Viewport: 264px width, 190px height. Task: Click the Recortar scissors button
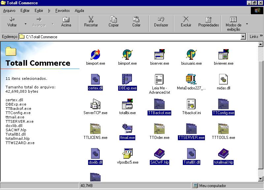91,22
